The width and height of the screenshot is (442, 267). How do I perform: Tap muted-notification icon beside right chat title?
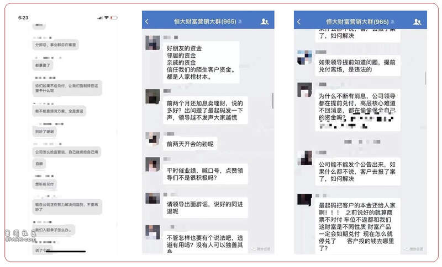click(392, 21)
